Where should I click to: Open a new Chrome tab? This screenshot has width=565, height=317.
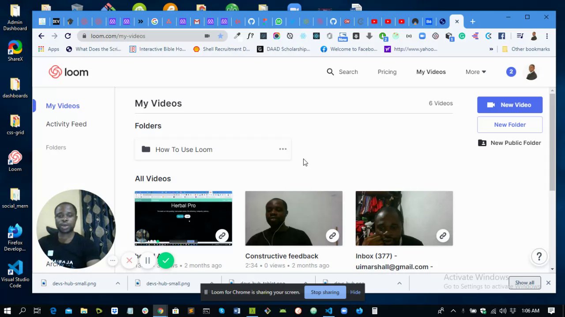[473, 21]
